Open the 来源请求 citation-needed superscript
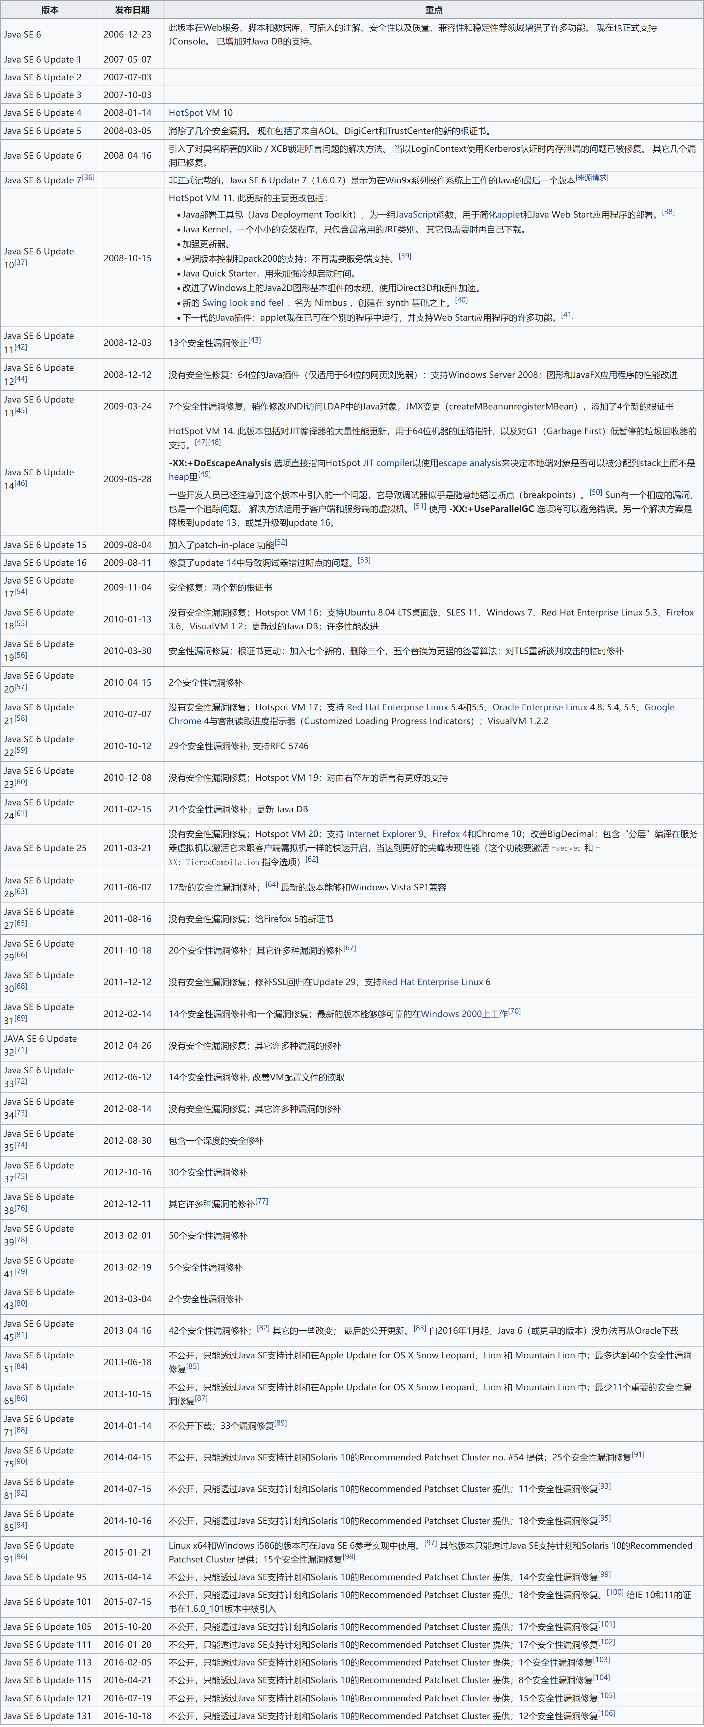 (x=591, y=178)
